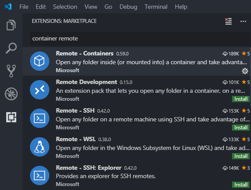
Task: Focus the 'container remote' search box
Action: pos(140,39)
